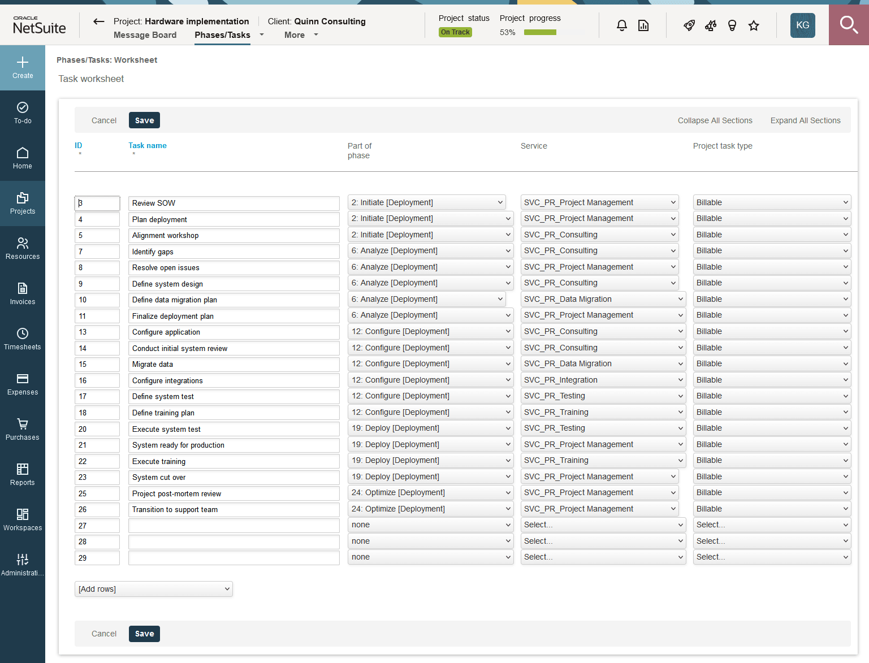This screenshot has height=663, width=869.
Task: Open task type dropdown for Alignment workshop
Action: click(x=772, y=235)
